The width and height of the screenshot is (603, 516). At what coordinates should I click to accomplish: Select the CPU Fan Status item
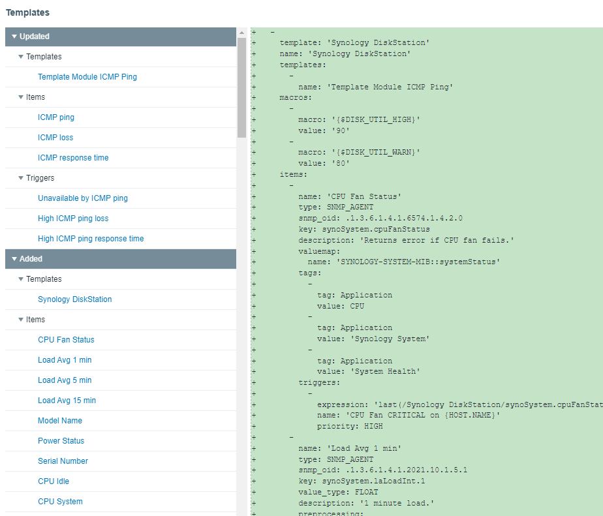point(66,340)
